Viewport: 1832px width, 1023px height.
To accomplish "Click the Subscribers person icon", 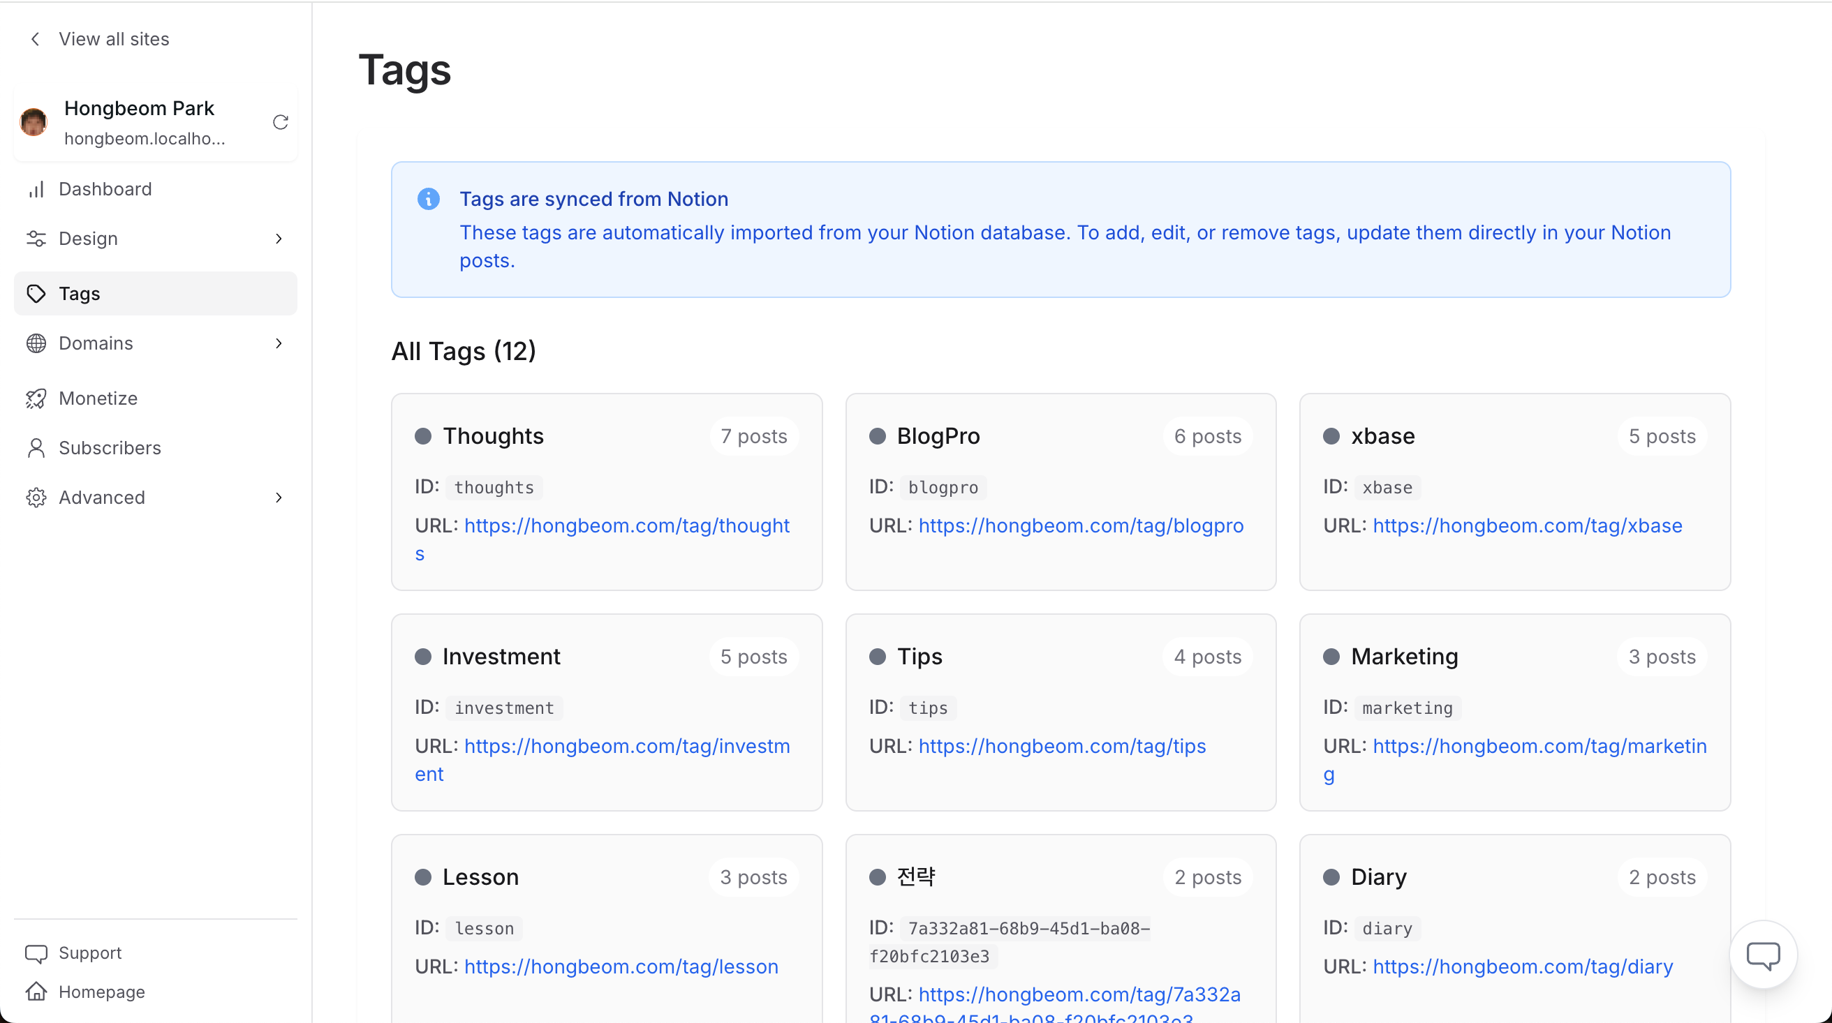I will (36, 448).
